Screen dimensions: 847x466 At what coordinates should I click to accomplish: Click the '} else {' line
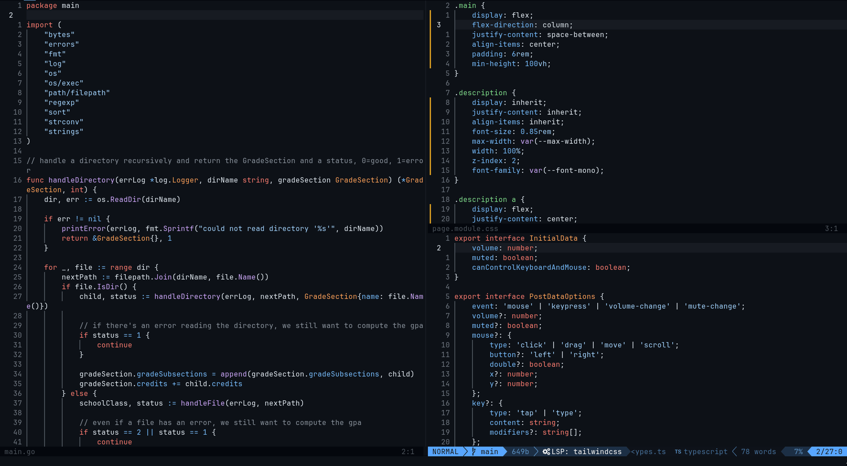pos(79,393)
